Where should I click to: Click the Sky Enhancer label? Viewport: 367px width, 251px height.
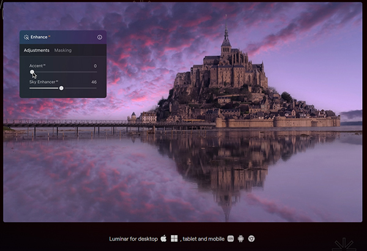(x=43, y=82)
